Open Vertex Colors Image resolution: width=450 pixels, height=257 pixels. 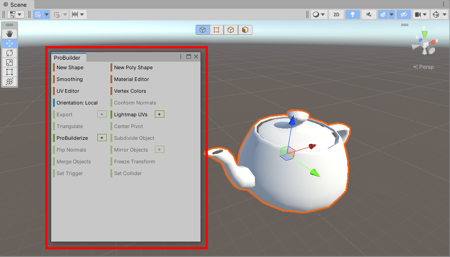[130, 91]
